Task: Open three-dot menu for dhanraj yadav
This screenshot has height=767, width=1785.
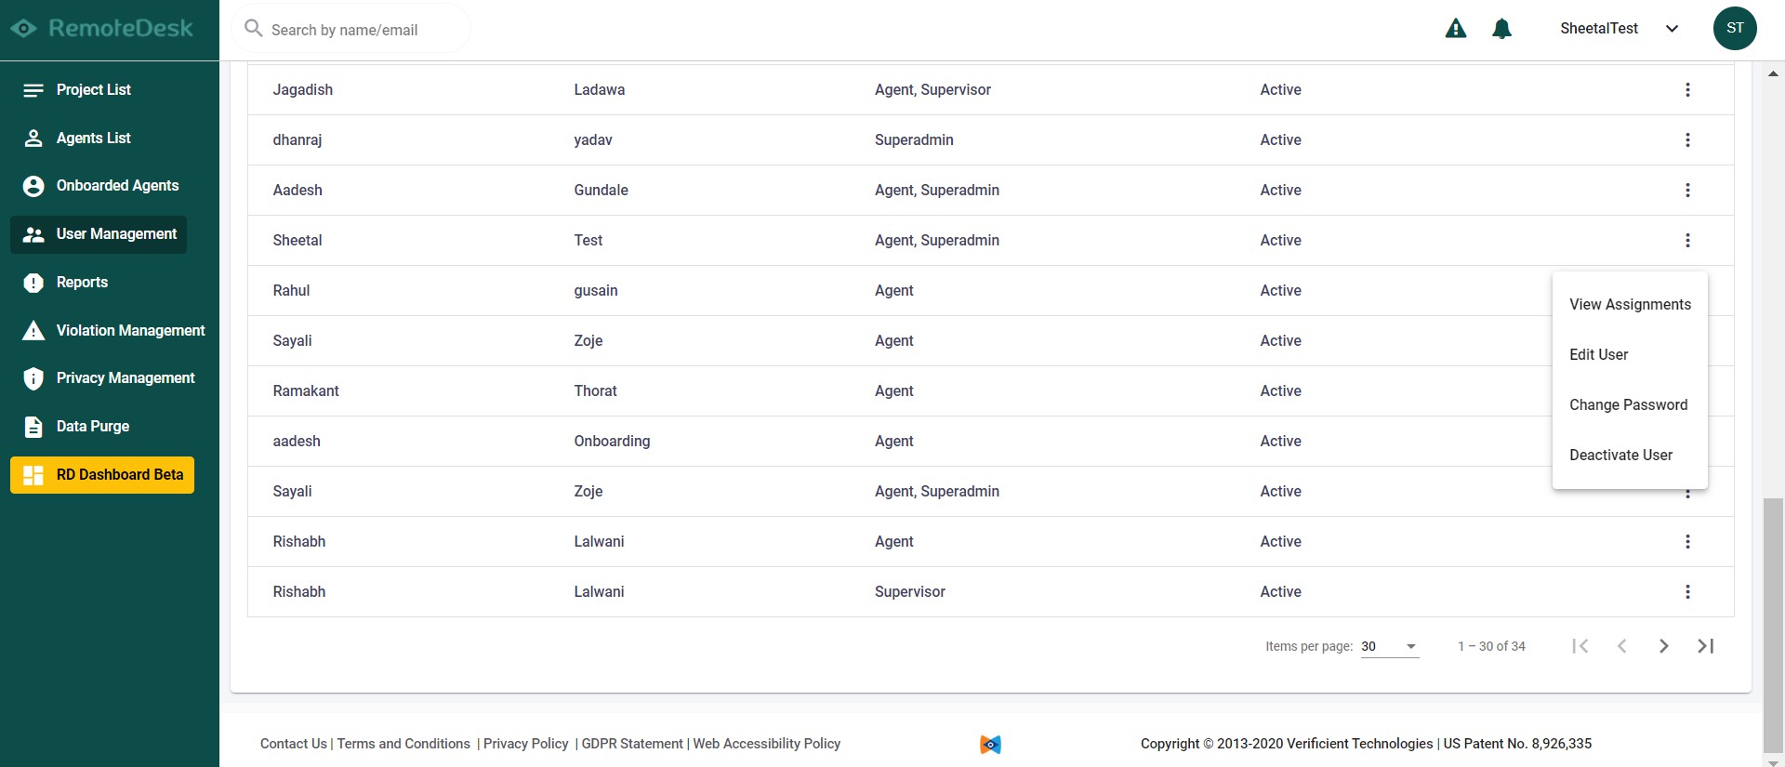Action: [1687, 140]
